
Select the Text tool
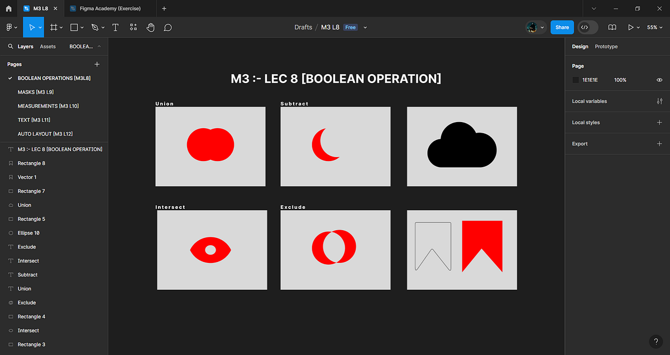tap(115, 27)
